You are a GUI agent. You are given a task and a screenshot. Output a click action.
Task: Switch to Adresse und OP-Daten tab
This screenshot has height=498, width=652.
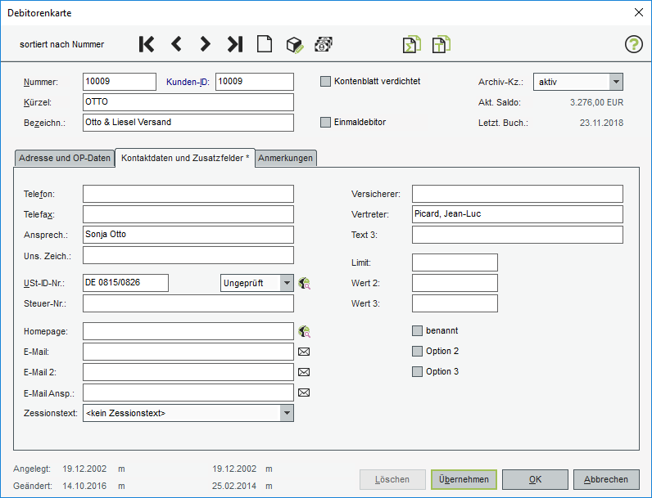pos(65,158)
